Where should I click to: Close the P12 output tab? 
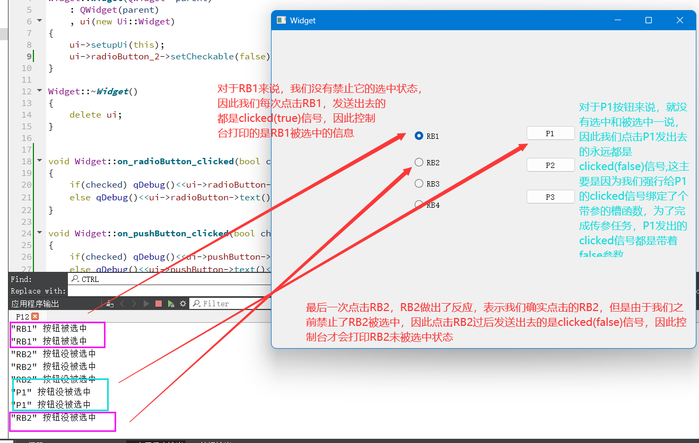(35, 316)
